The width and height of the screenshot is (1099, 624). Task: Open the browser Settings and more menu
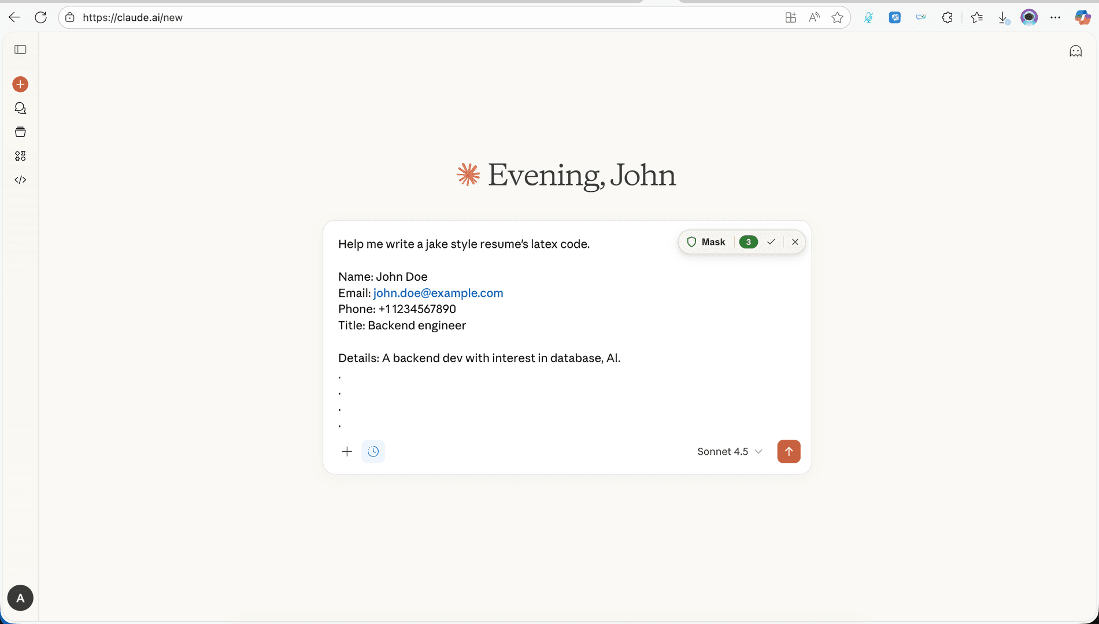pyautogui.click(x=1055, y=17)
